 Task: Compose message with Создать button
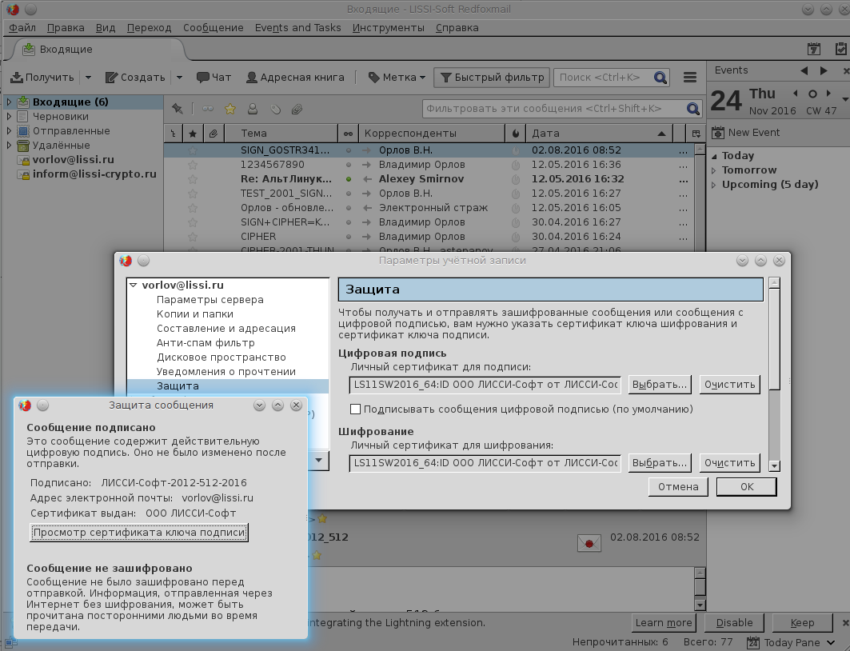click(x=135, y=78)
